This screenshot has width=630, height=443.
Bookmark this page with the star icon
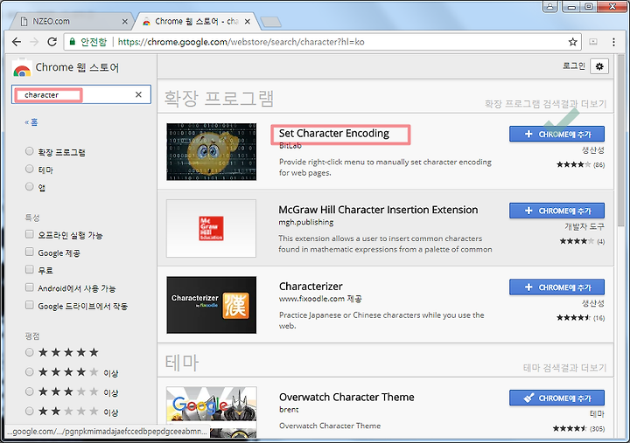572,42
